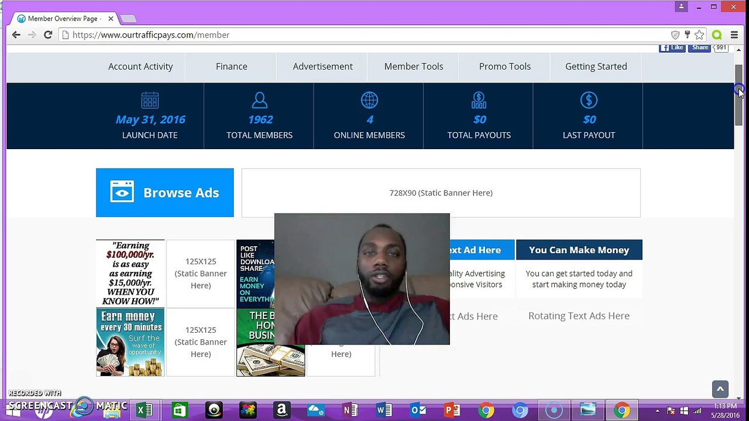This screenshot has height=421, width=749.
Task: Click the upper 125X125 static banner placeholder
Action: 201,274
